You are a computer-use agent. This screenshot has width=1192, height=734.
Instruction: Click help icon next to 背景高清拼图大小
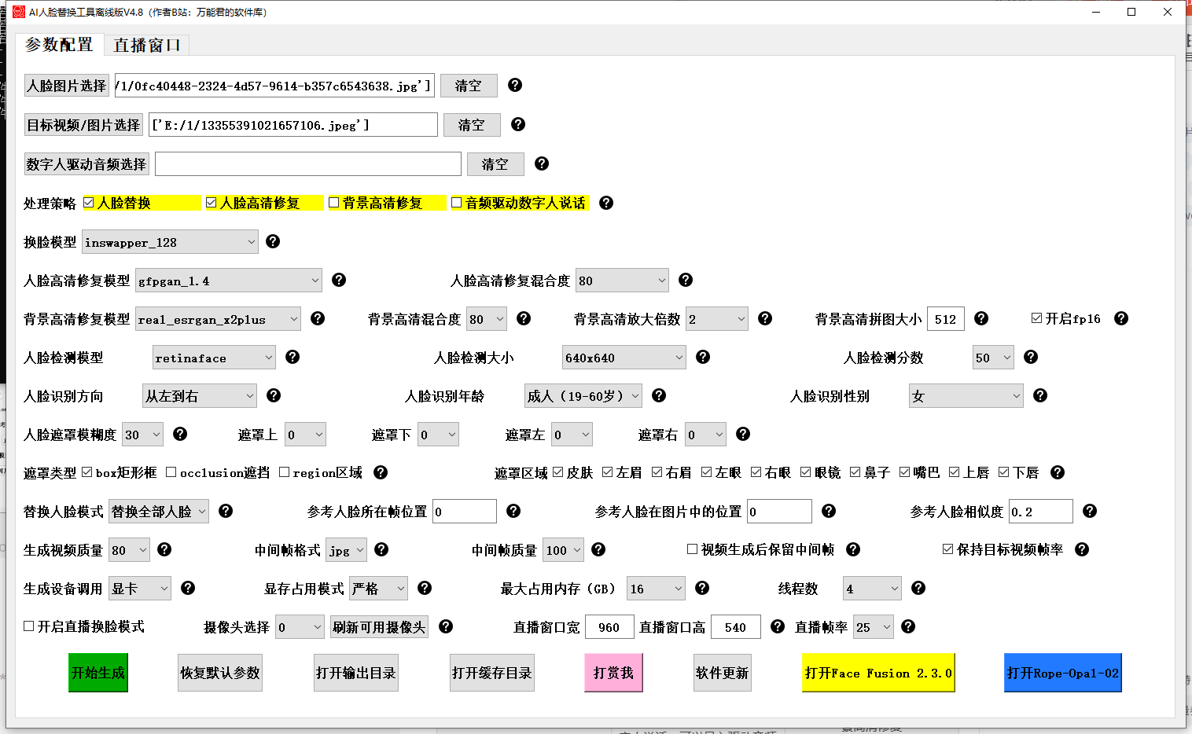click(981, 318)
